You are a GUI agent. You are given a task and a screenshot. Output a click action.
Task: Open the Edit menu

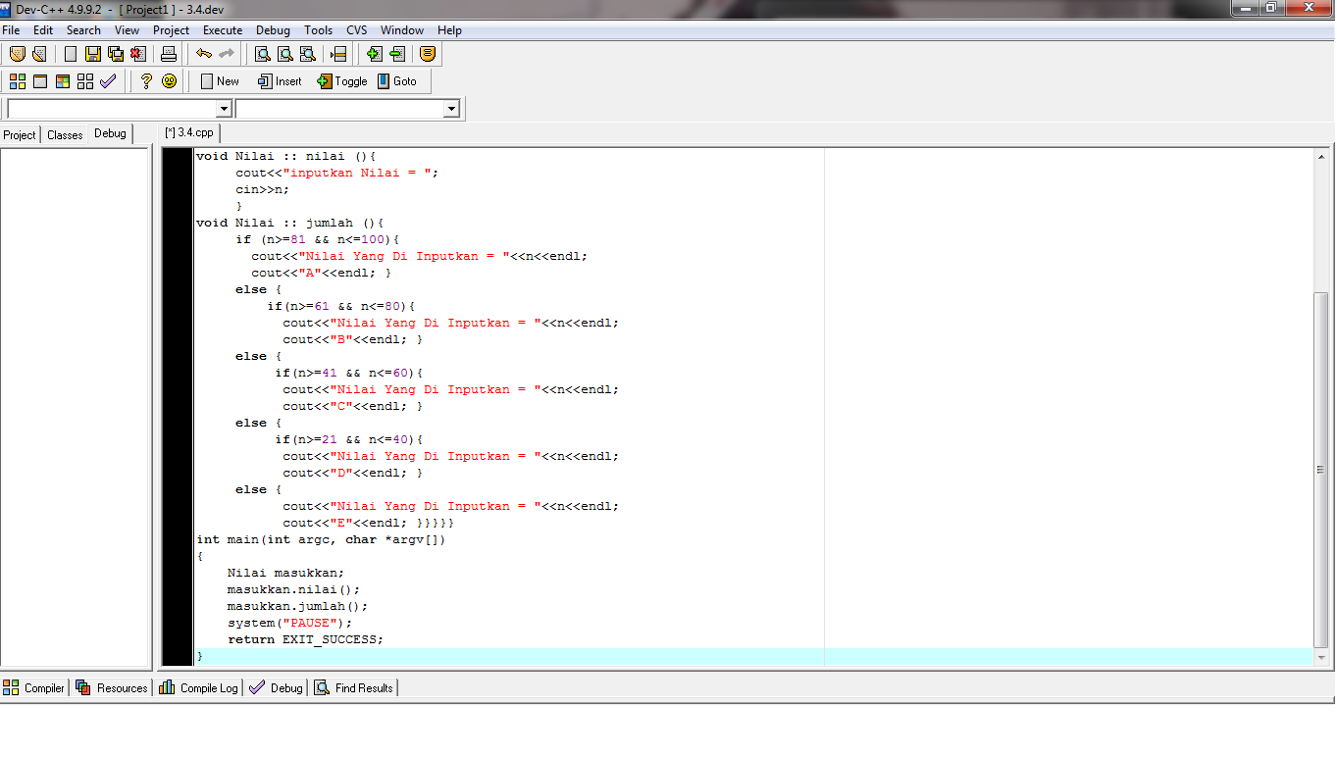click(x=43, y=30)
